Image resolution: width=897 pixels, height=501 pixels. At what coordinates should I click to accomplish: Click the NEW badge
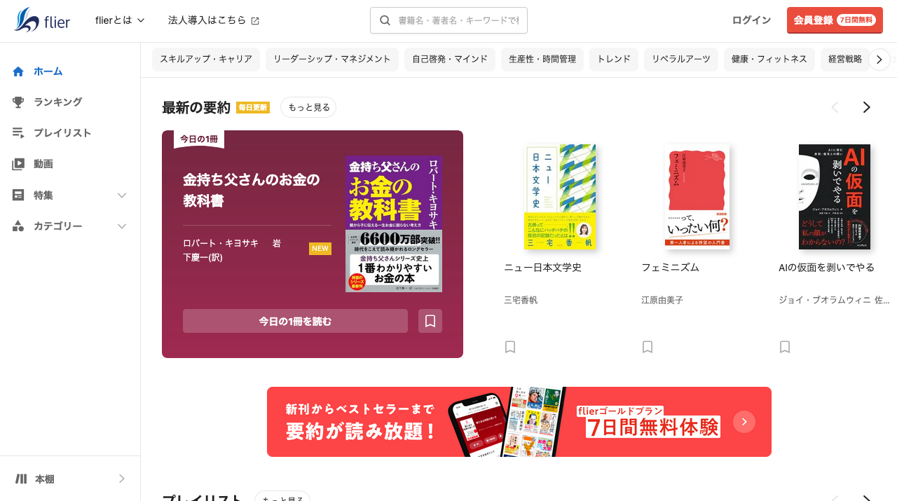(320, 248)
